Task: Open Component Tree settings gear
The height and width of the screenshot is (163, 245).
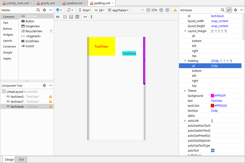Action: tap(44, 85)
